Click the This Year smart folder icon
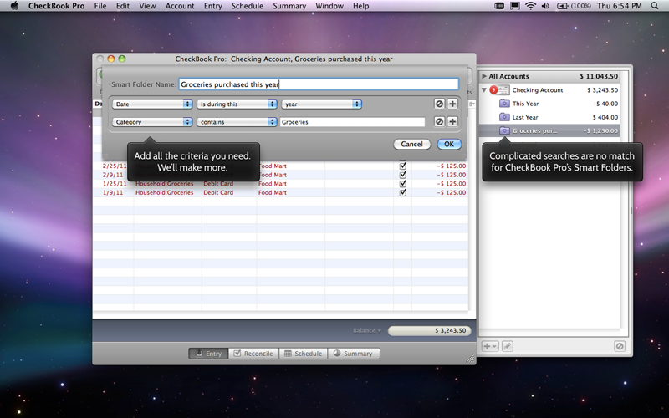 pos(504,104)
